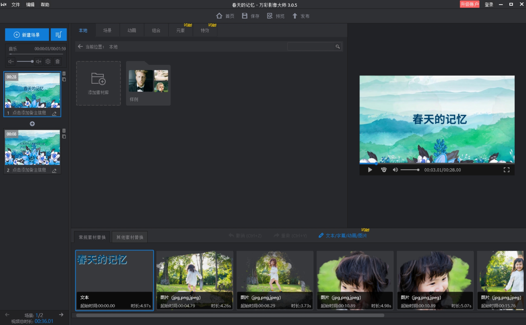
Task: Add scene between scenes plus icon
Action: (32, 124)
